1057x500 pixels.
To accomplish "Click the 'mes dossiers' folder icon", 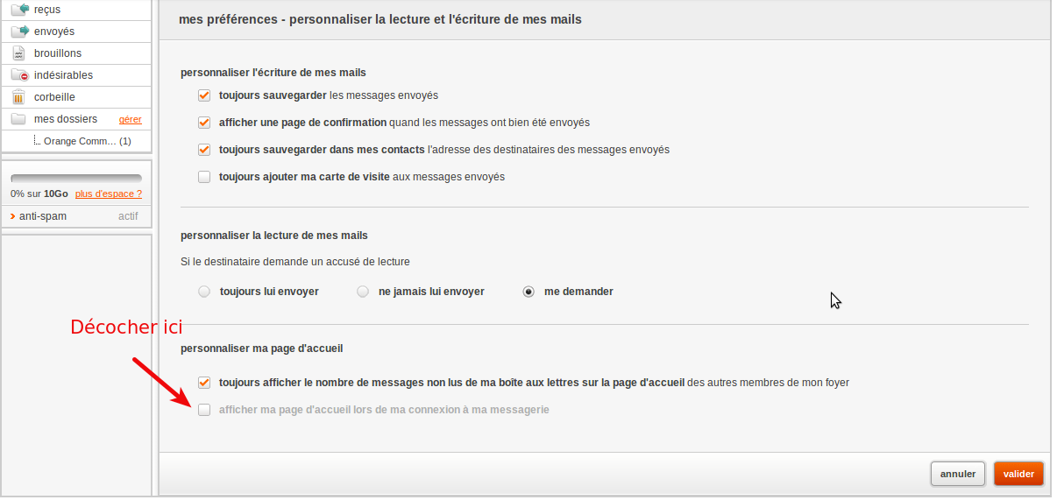I will pos(18,119).
